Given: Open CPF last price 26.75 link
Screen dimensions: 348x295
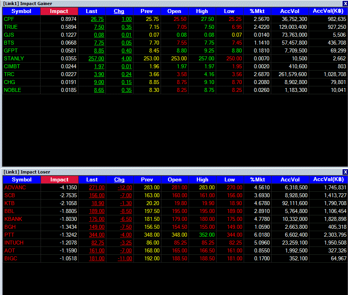Looking at the screenshot, I should pos(97,19).
